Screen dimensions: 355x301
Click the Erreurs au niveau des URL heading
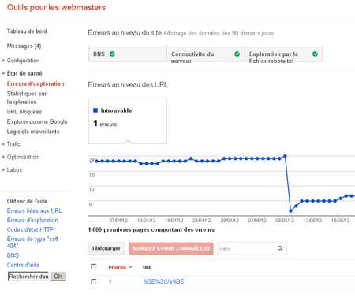(128, 85)
